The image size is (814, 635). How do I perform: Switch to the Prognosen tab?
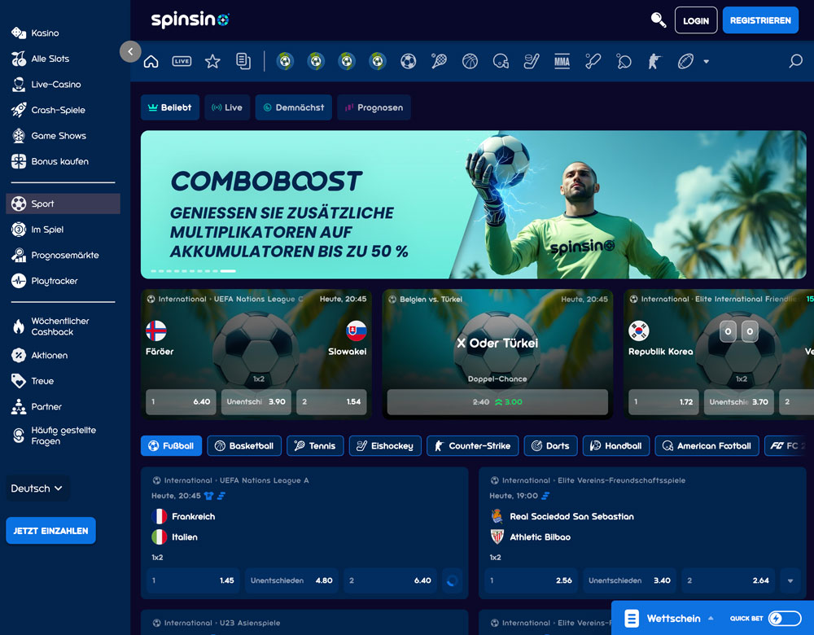click(374, 107)
